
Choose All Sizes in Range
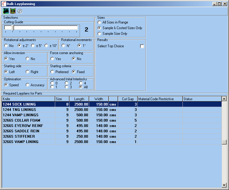[x=99, y=22]
